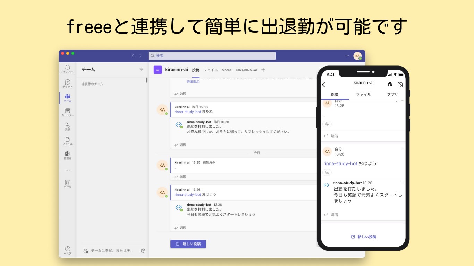Tap 返信 under phone 出勤を打刻しました reply
474x266 pixels.
click(x=331, y=215)
